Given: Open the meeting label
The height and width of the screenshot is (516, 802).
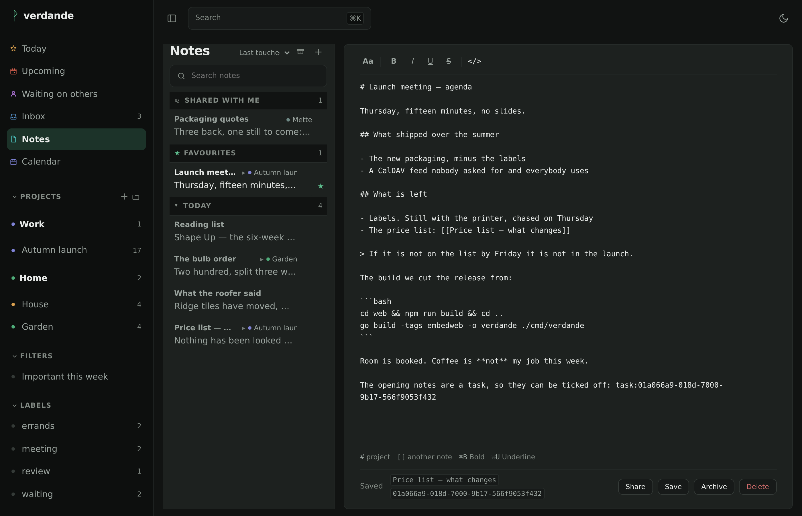Looking at the screenshot, I should click(76, 449).
